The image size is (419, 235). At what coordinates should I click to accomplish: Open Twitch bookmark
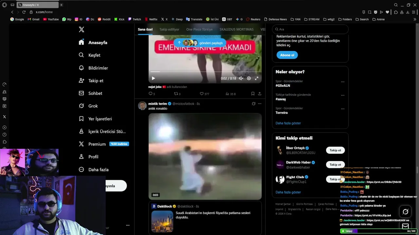tap(135, 19)
